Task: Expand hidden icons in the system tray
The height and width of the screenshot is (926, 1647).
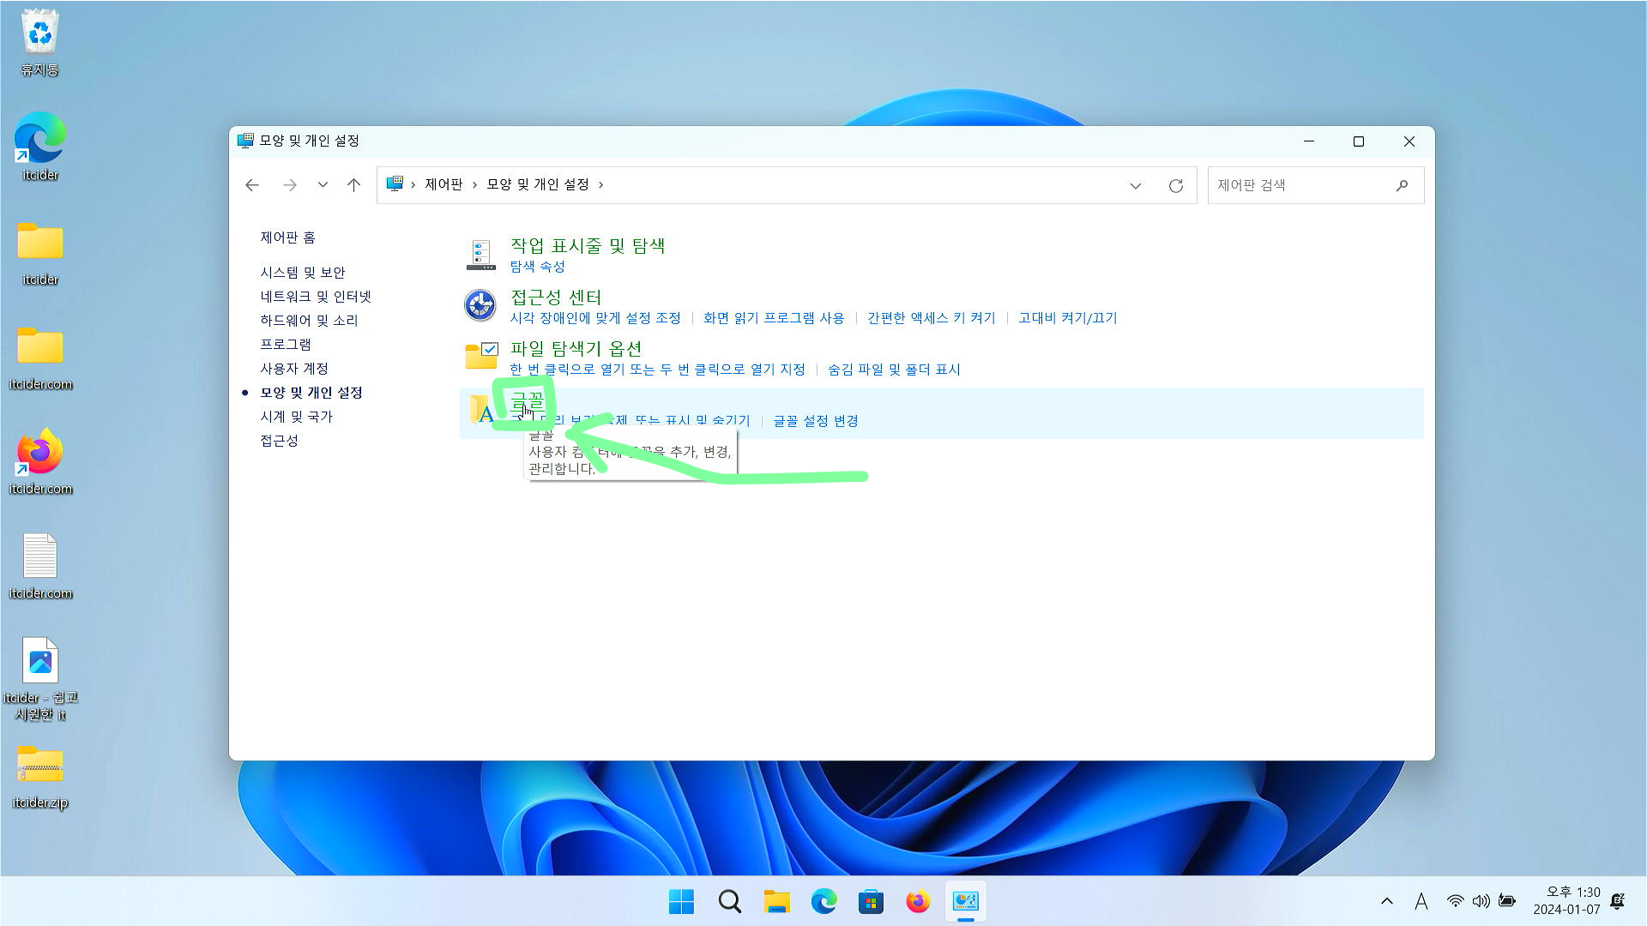Action: point(1386,901)
